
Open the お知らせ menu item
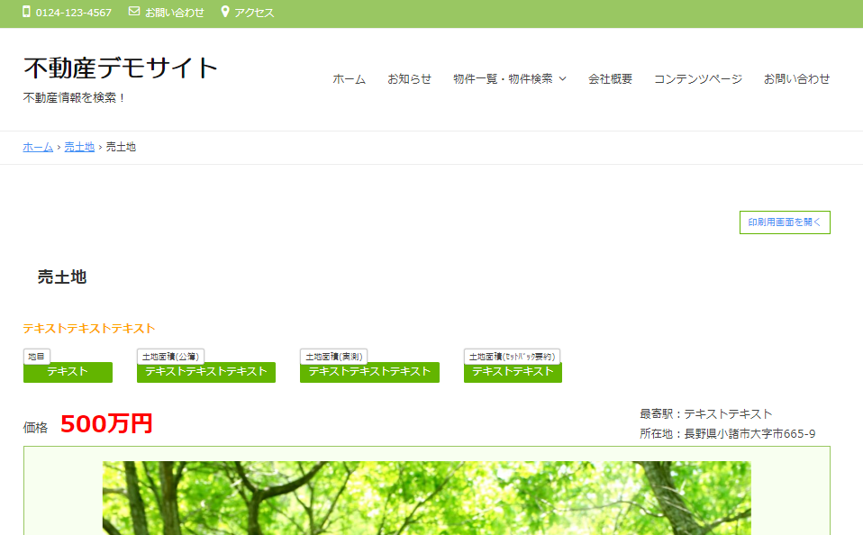point(409,79)
